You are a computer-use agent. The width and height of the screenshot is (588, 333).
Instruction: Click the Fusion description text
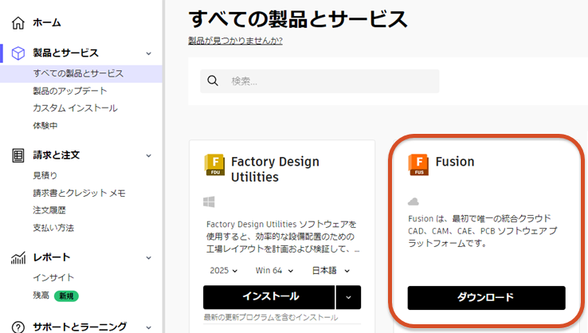click(x=482, y=230)
